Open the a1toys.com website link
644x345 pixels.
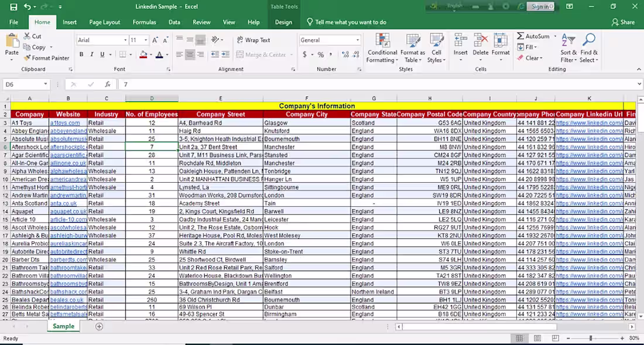coord(65,123)
